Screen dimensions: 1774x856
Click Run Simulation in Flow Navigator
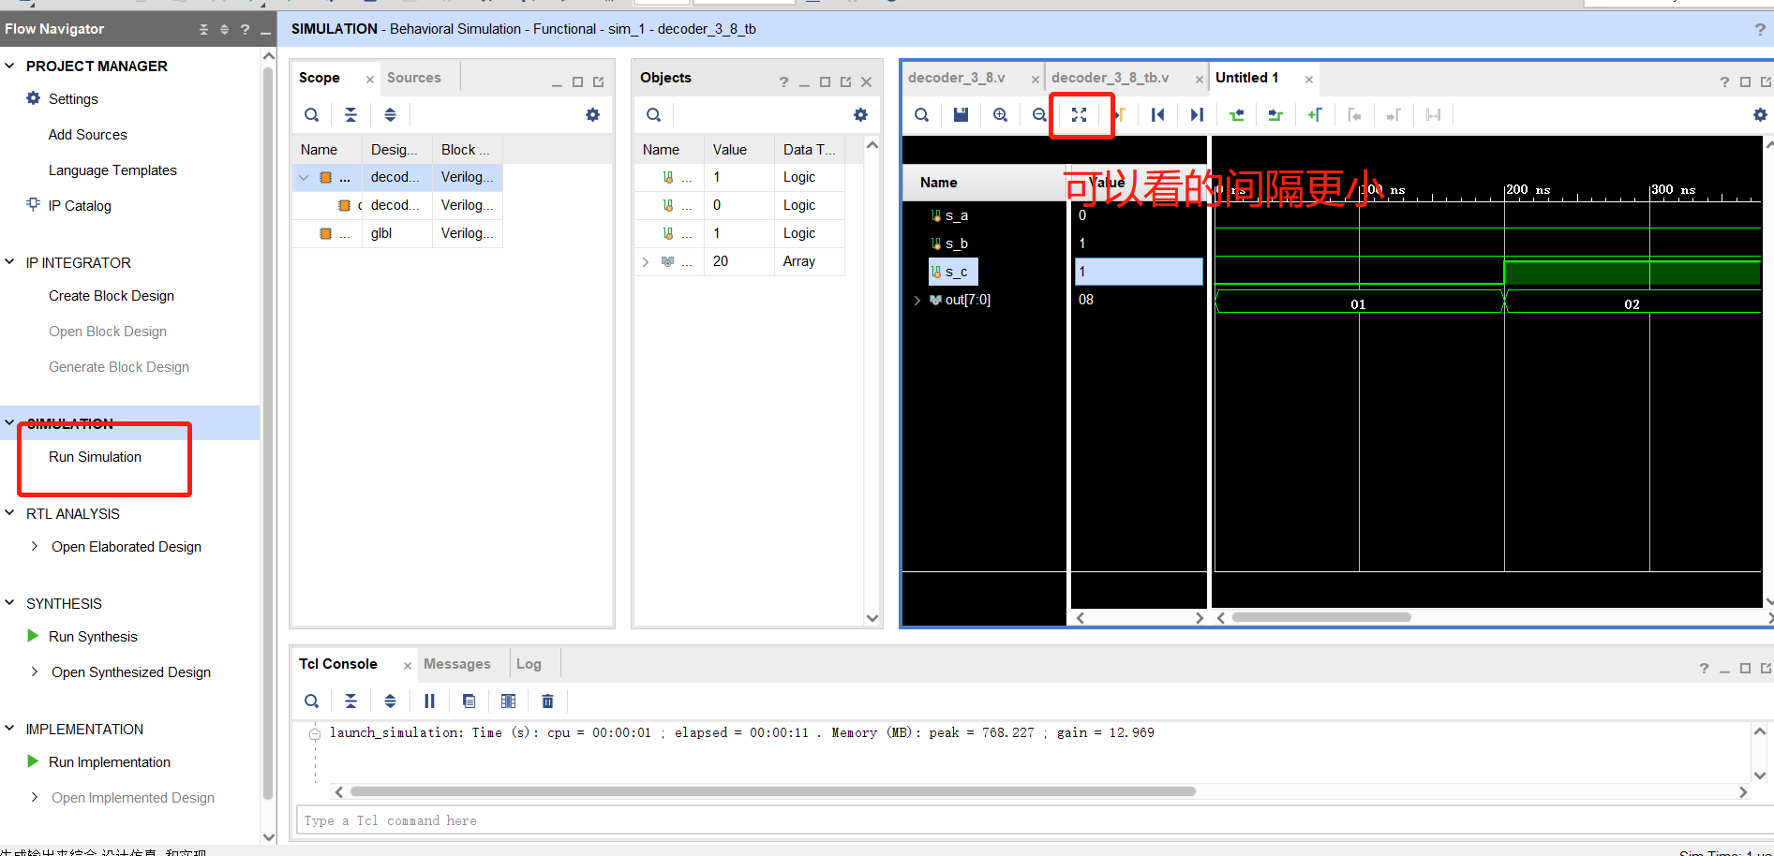pos(95,457)
